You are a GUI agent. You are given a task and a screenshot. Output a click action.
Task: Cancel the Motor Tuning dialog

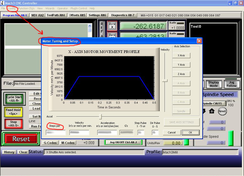172,133
